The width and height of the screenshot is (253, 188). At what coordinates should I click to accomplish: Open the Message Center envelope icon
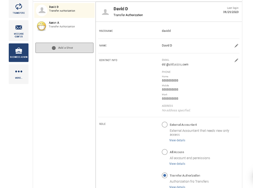point(19,27)
